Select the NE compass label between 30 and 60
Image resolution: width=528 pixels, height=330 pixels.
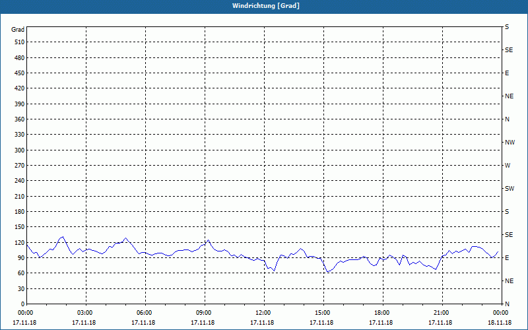click(509, 281)
